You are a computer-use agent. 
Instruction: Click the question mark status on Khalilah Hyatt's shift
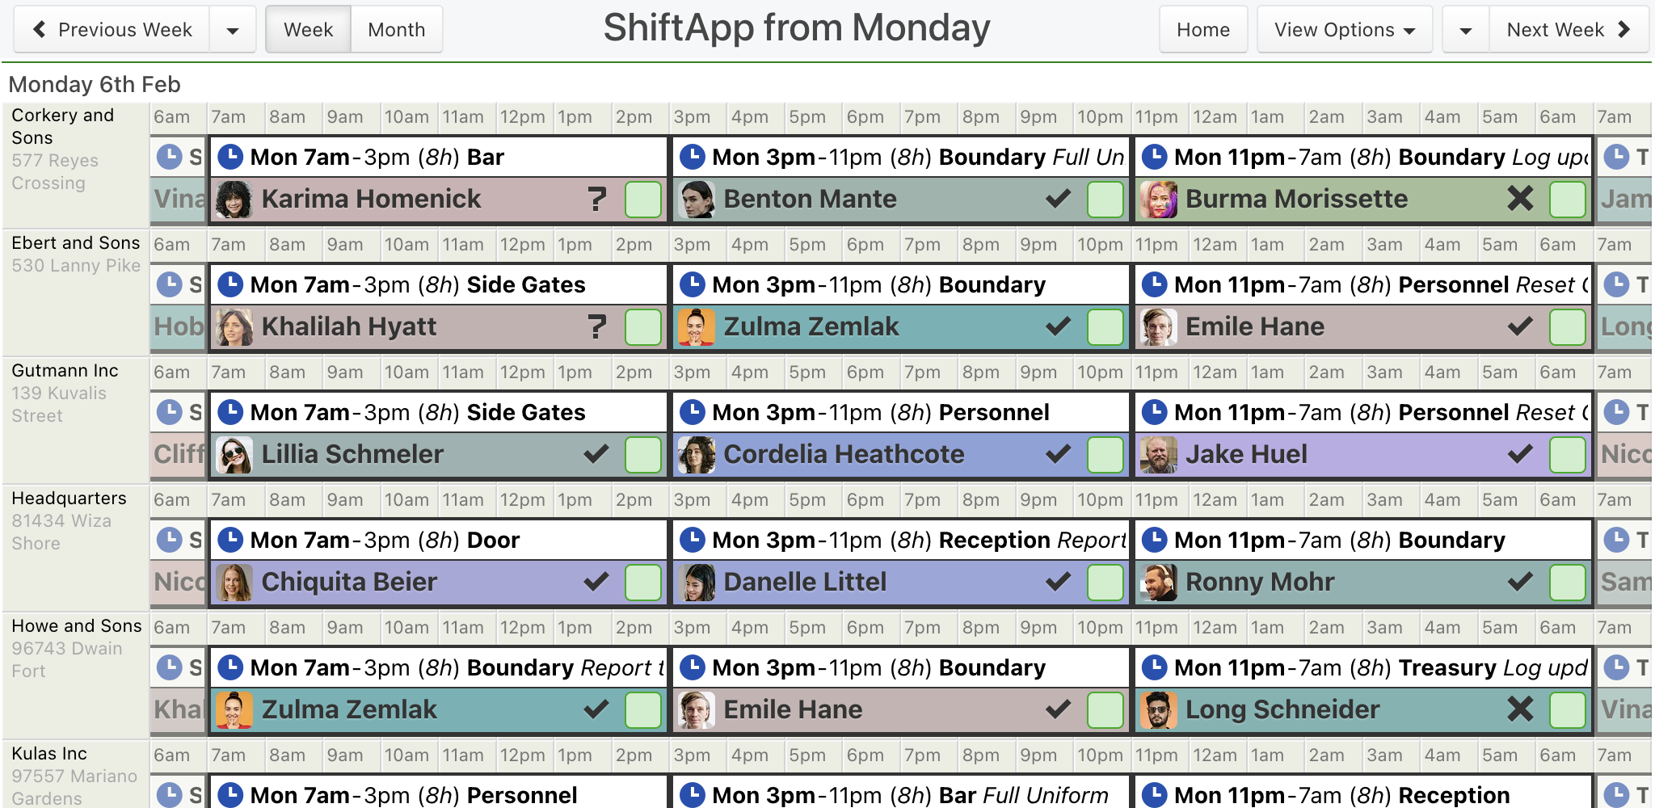click(596, 327)
